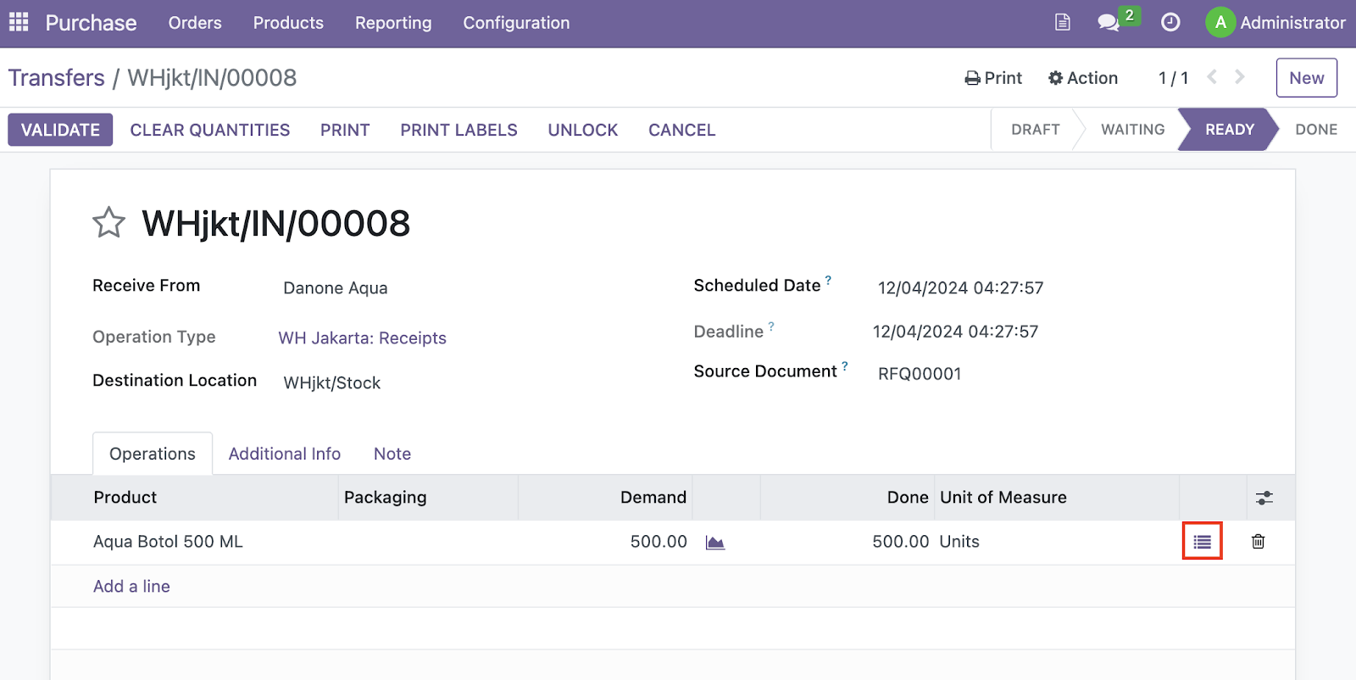Click the PRINT button in the status bar
Image resolution: width=1356 pixels, height=680 pixels.
tap(345, 130)
